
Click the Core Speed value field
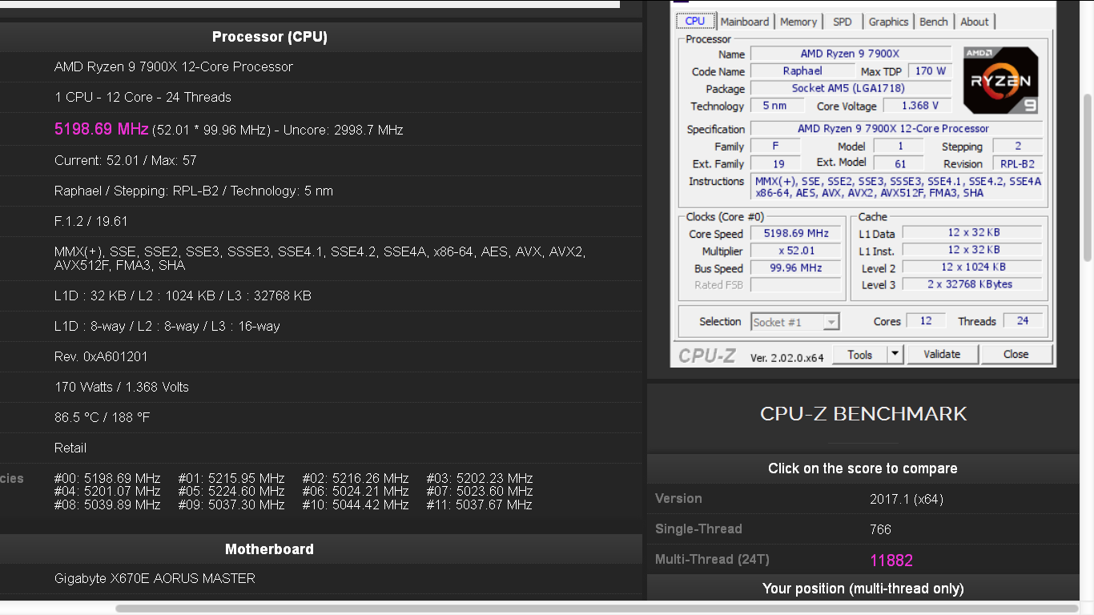pyautogui.click(x=795, y=234)
